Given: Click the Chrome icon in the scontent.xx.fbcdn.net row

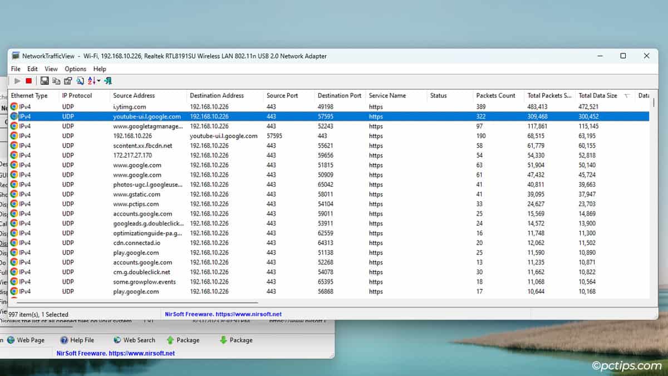Looking at the screenshot, I should 14,145.
